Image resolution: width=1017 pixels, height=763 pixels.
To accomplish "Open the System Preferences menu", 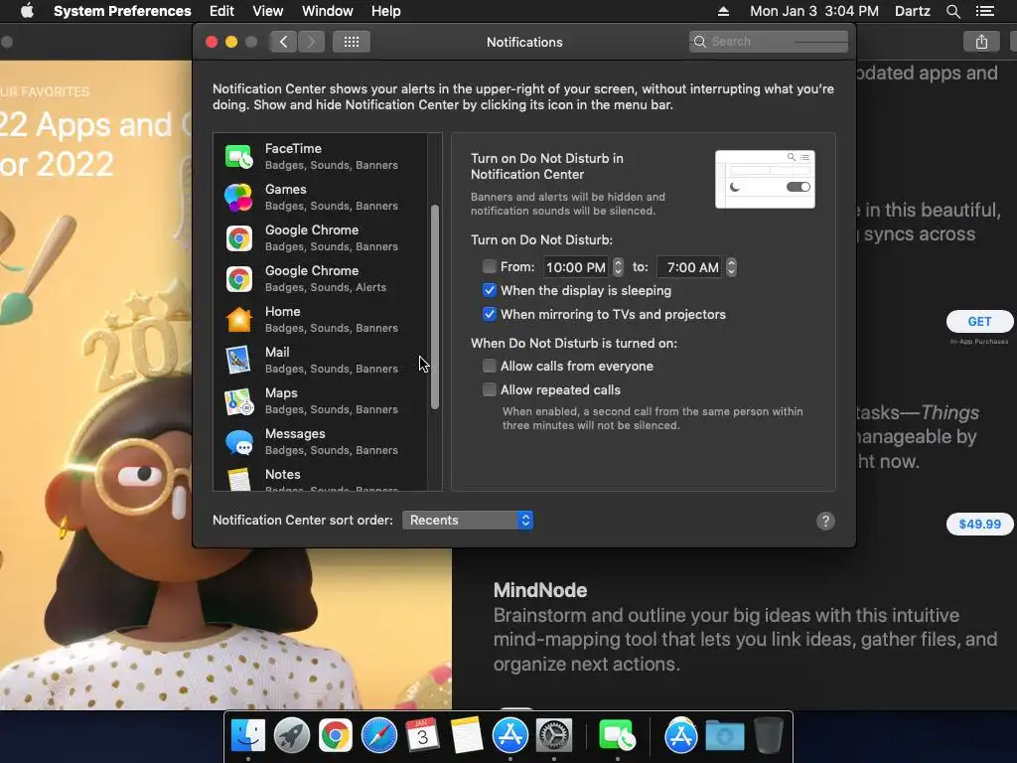I will click(x=122, y=11).
